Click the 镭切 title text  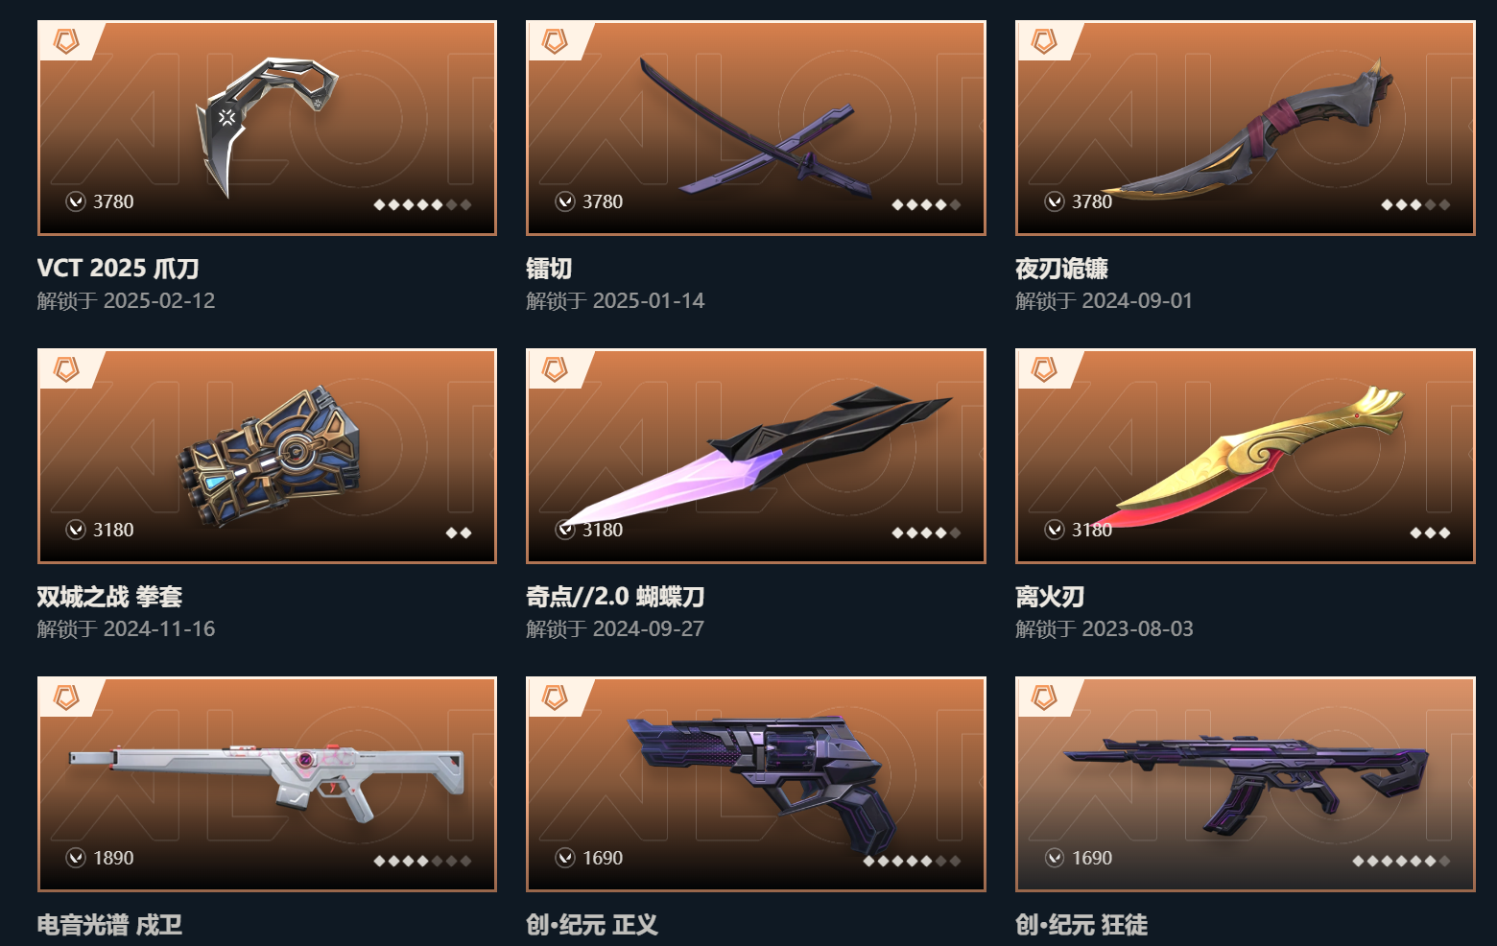(549, 269)
